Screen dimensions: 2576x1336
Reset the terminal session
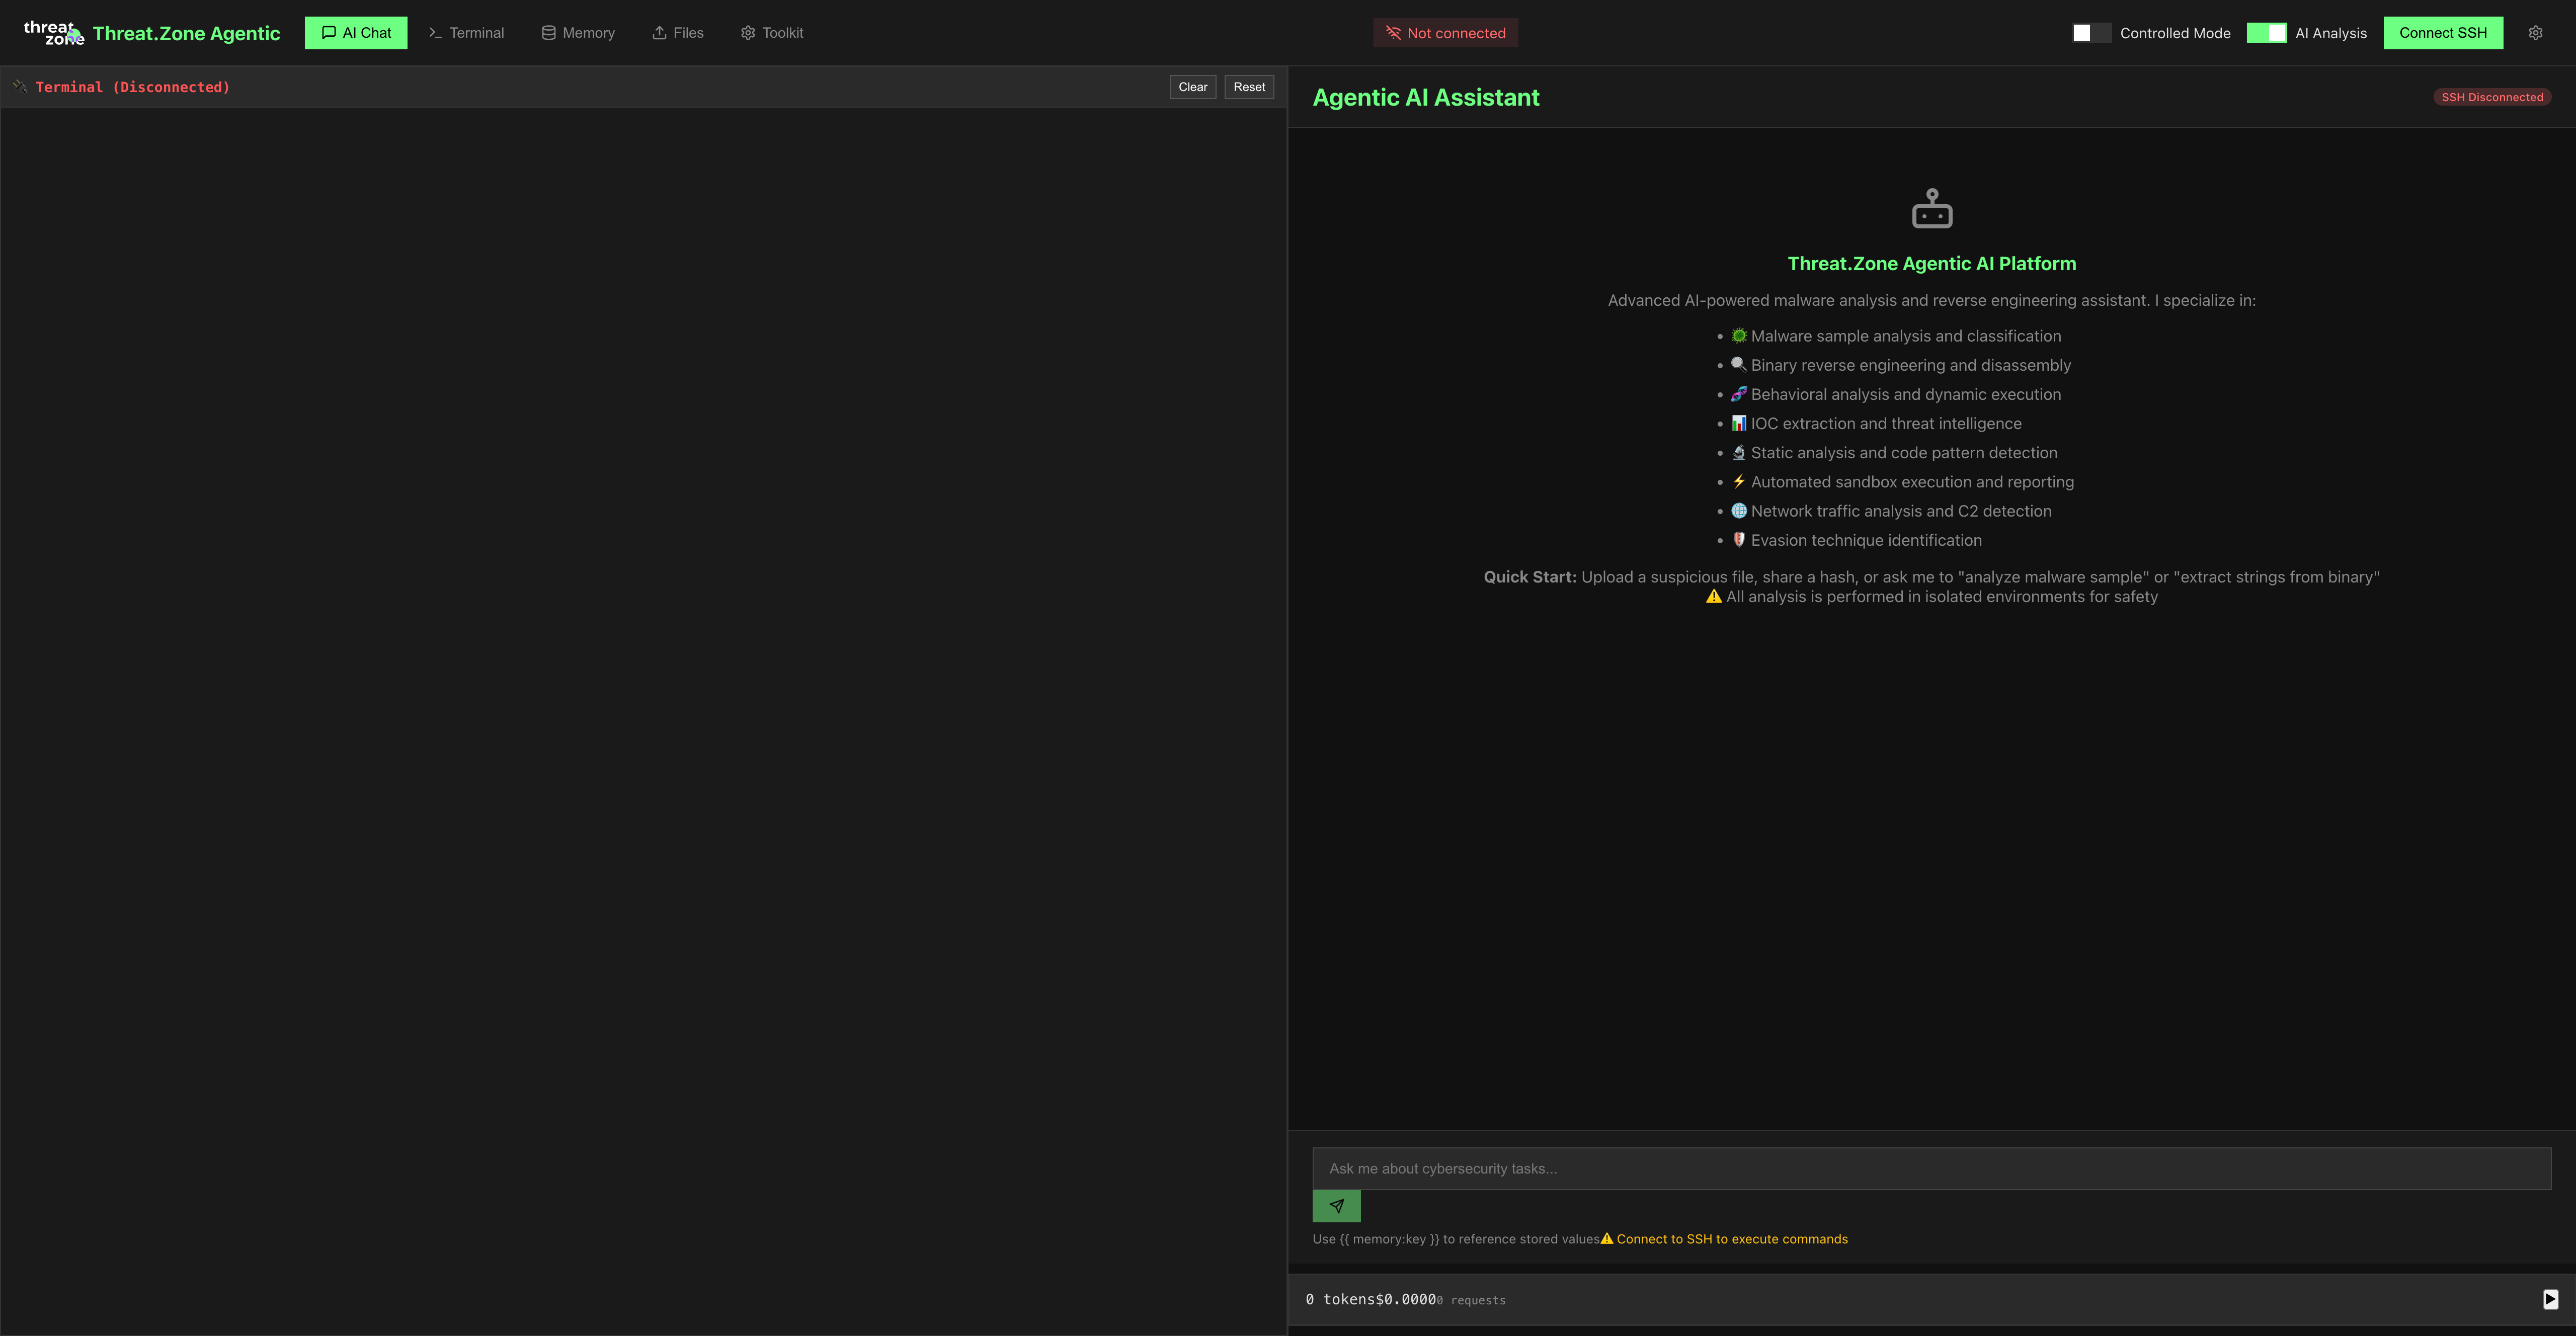coord(1249,86)
